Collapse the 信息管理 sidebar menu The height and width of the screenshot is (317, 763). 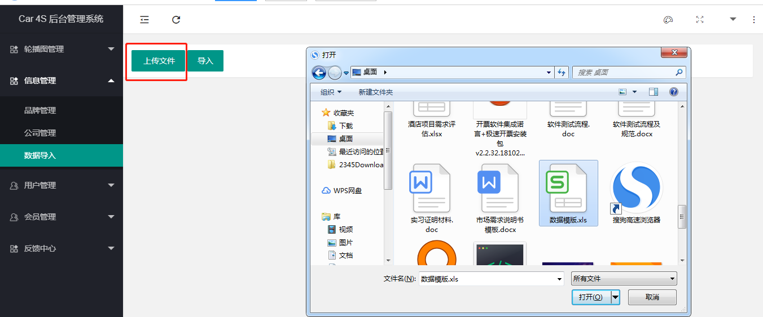click(62, 81)
